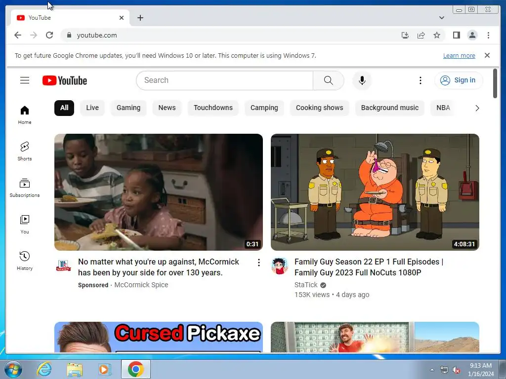Launch Windows Media Player from taskbar
Screen dimensions: 506x379
[x=104, y=369]
